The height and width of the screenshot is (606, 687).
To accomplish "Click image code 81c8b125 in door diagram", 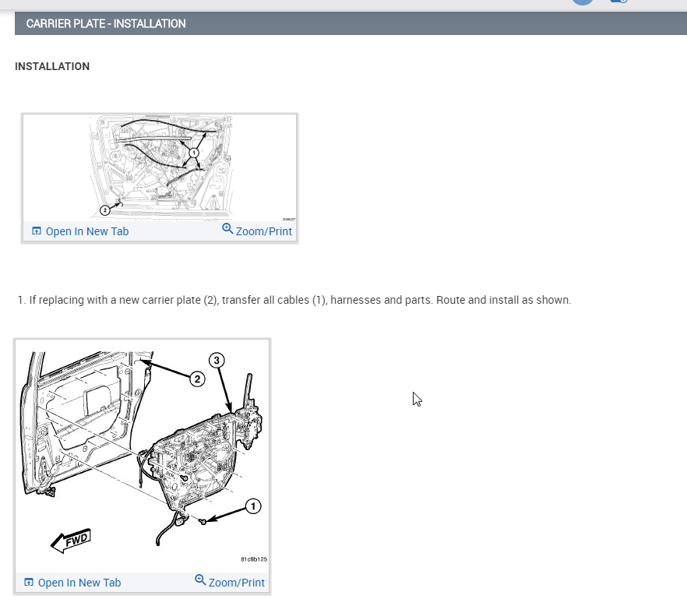I will tap(254, 559).
